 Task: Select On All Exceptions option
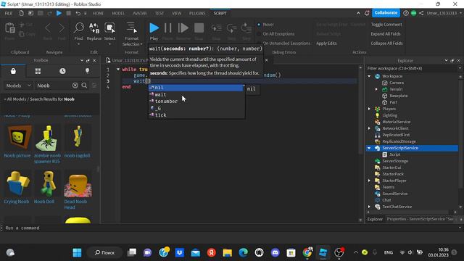coord(259,34)
